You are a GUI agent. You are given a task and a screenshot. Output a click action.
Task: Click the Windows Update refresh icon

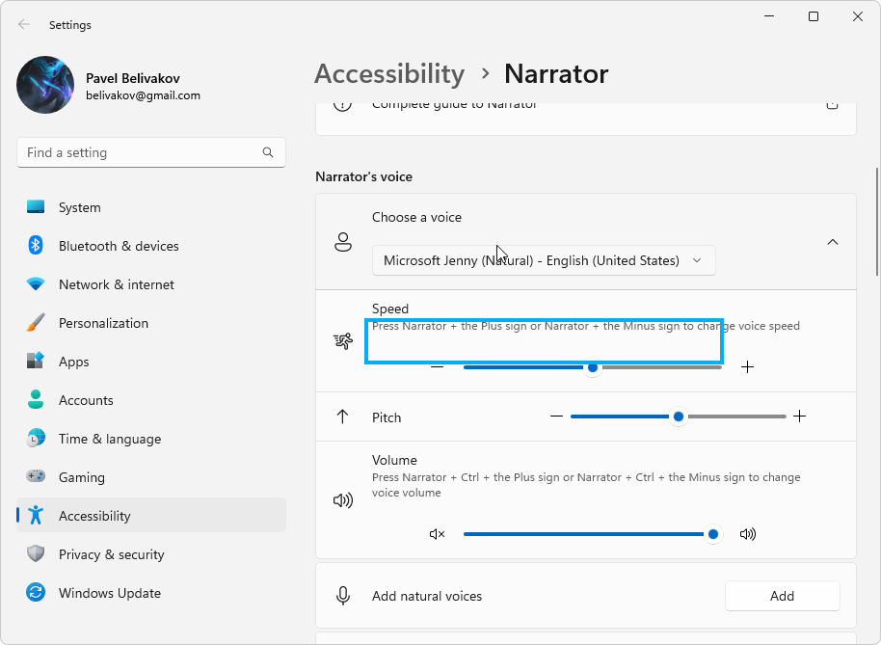(36, 592)
